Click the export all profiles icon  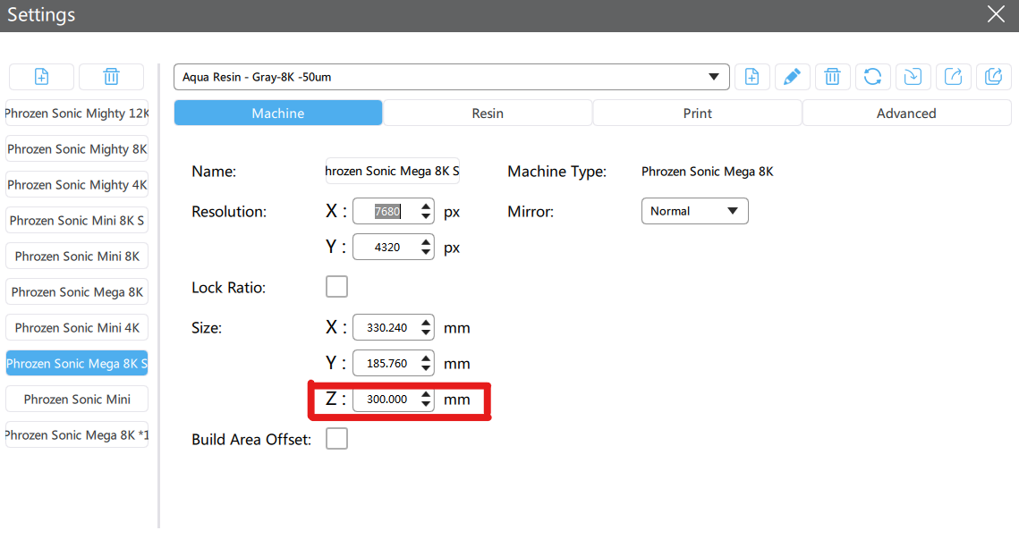click(993, 77)
